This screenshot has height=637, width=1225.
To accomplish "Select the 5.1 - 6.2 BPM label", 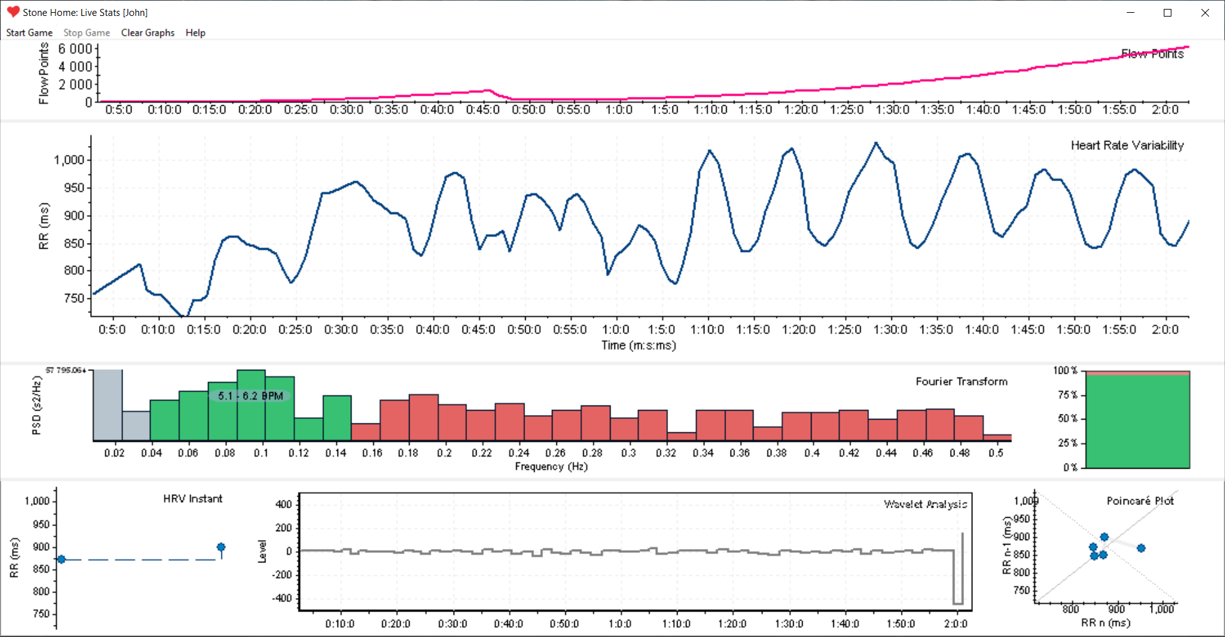I will [250, 396].
